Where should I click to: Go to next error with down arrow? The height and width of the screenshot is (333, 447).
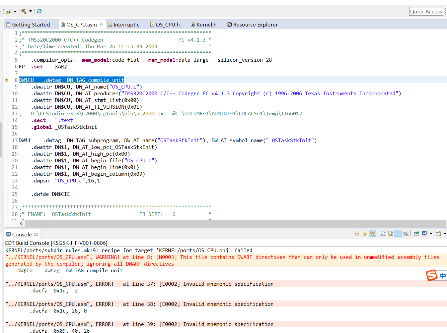pyautogui.click(x=357, y=234)
